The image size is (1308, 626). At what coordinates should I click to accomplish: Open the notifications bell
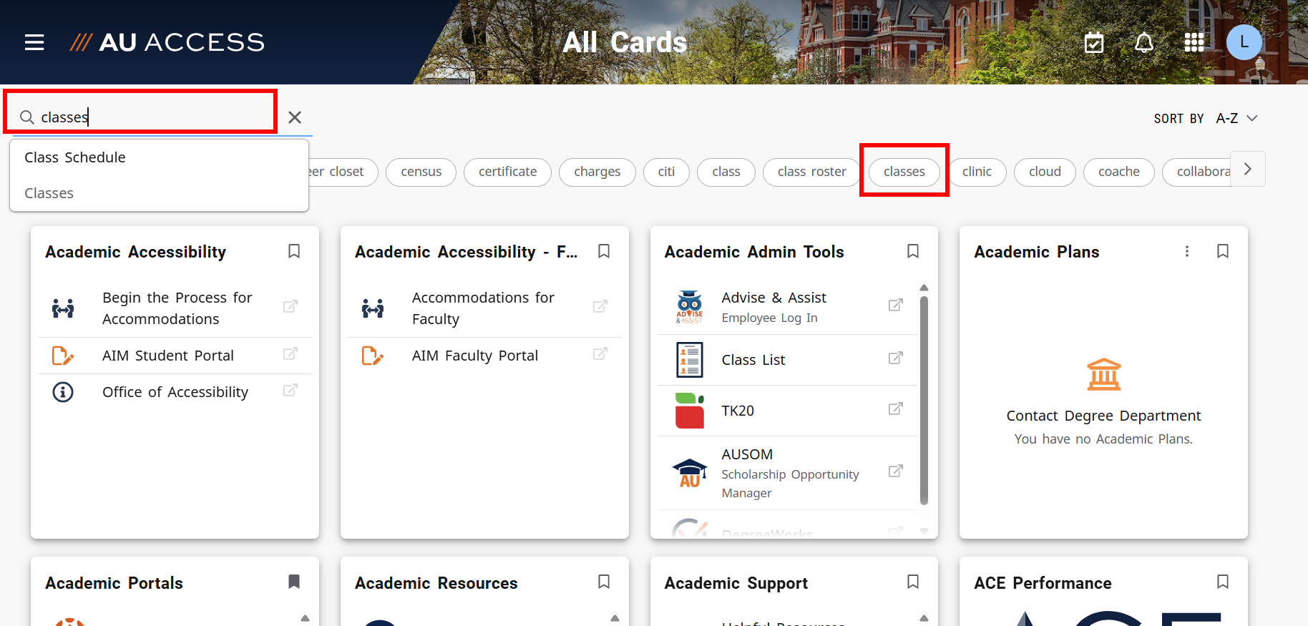click(x=1144, y=42)
